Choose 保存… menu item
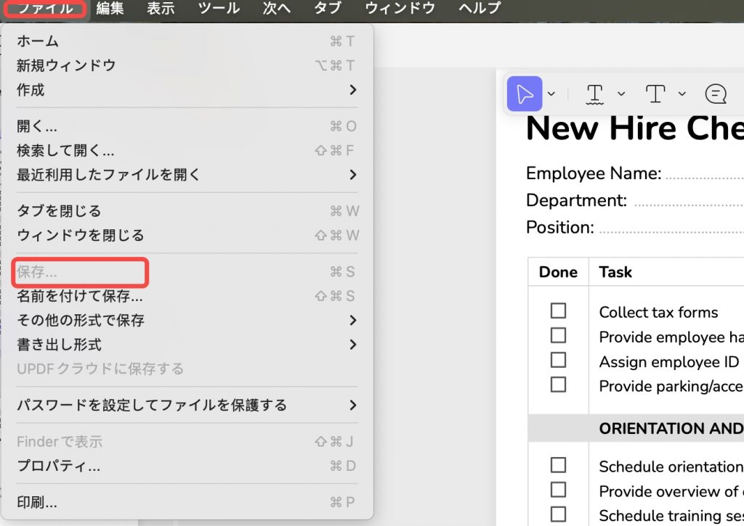This screenshot has height=526, width=744. 187,272
